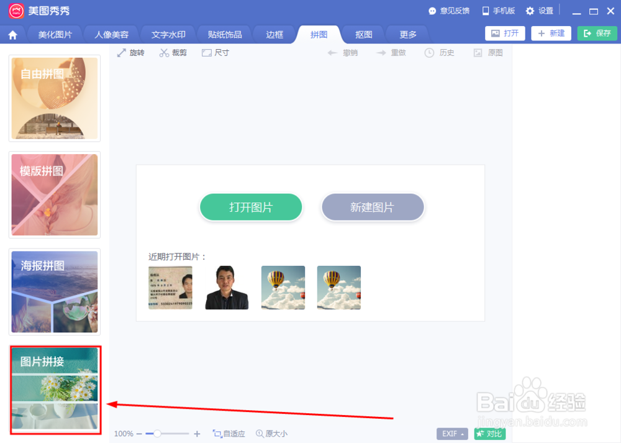The width and height of the screenshot is (621, 443).
Task: Switch zoom to 自适应 fit mode
Action: coord(229,434)
